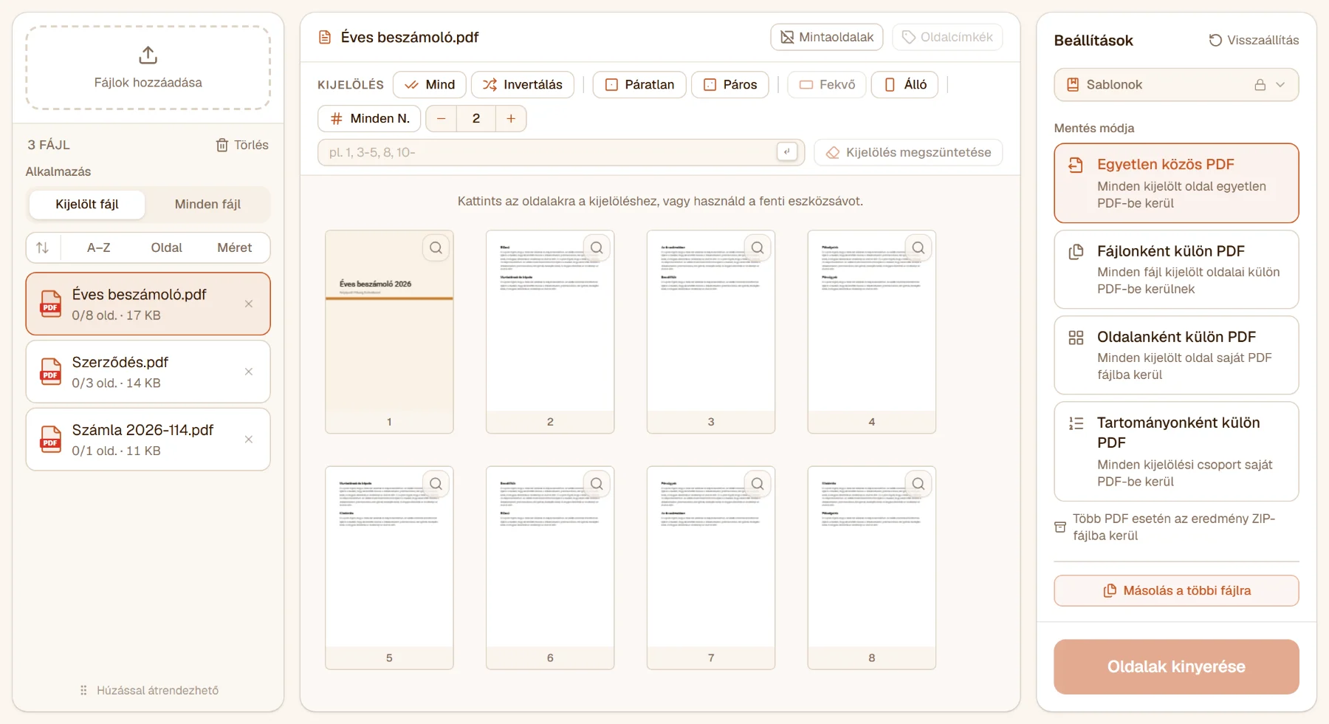The width and height of the screenshot is (1329, 724).
Task: Select Páratlan pages
Action: [x=639, y=84]
